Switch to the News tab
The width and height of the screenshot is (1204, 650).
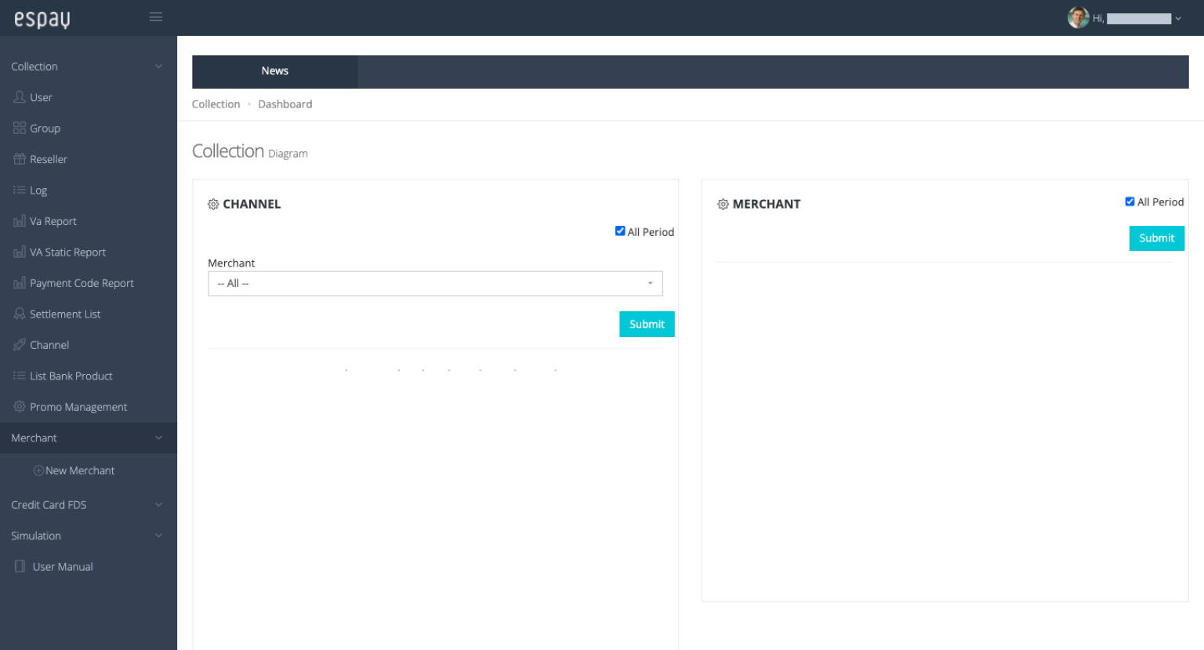(274, 71)
